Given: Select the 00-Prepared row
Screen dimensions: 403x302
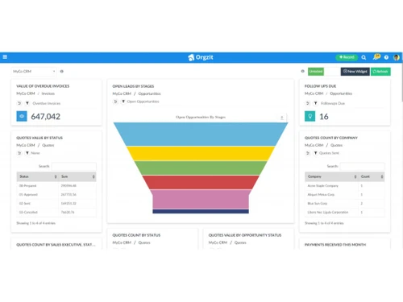Looking at the screenshot, I should [x=56, y=186].
